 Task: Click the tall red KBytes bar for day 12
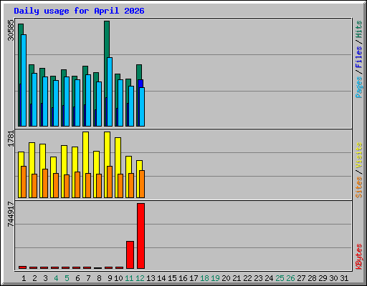(x=140, y=236)
